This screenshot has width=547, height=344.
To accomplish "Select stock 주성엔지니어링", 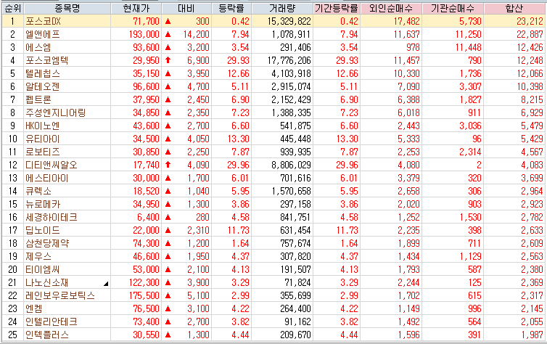I will [x=55, y=112].
